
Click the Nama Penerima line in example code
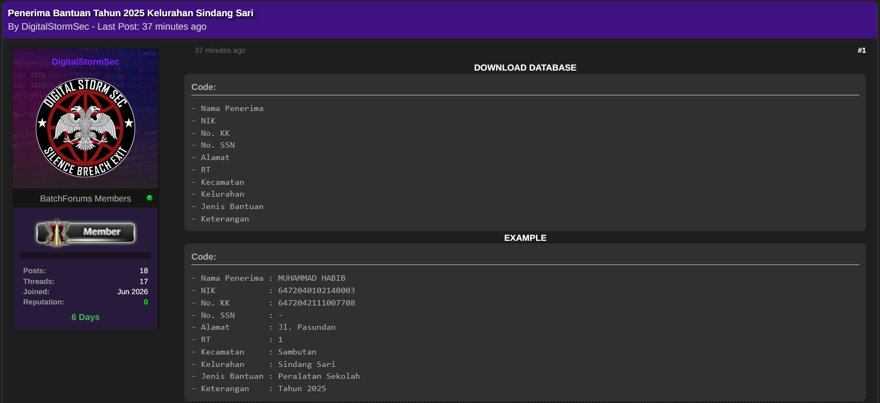(269, 278)
